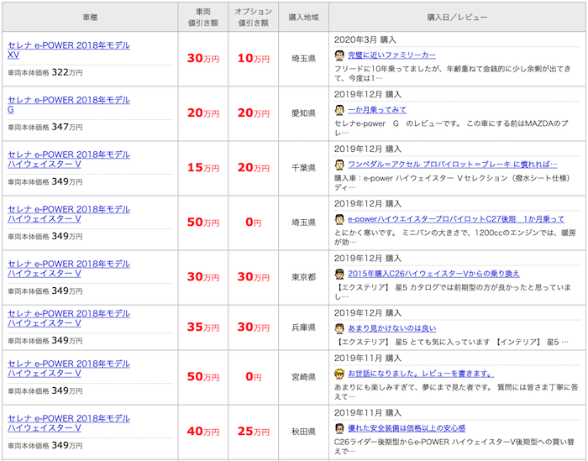Click the 車種 column header
The image size is (588, 461).
pyautogui.click(x=90, y=18)
